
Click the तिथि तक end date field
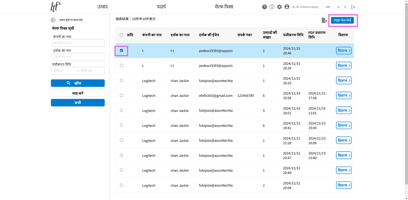tap(92, 71)
